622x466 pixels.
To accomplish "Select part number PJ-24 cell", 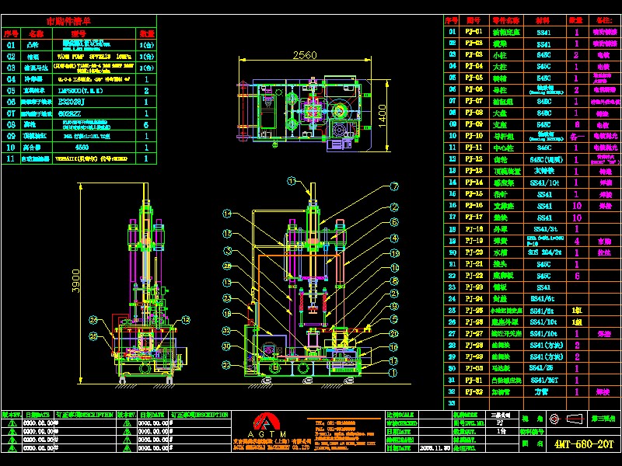I will coord(473,298).
